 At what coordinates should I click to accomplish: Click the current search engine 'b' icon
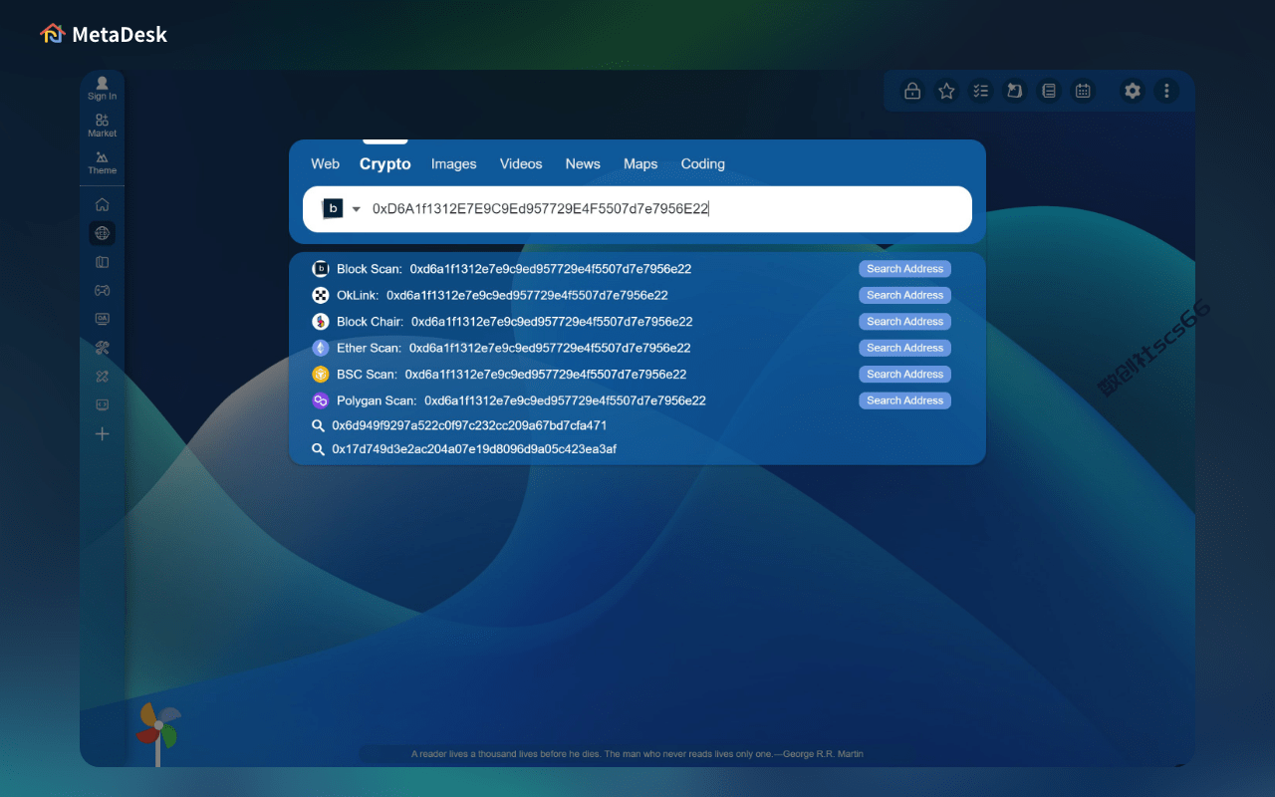point(333,208)
